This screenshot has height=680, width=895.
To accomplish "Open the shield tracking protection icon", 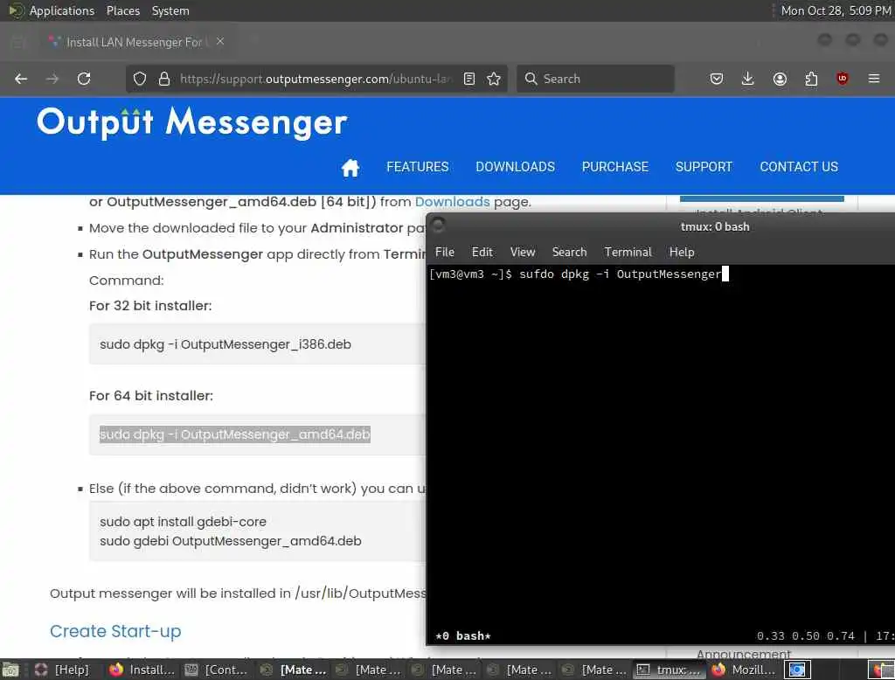I will tap(140, 79).
